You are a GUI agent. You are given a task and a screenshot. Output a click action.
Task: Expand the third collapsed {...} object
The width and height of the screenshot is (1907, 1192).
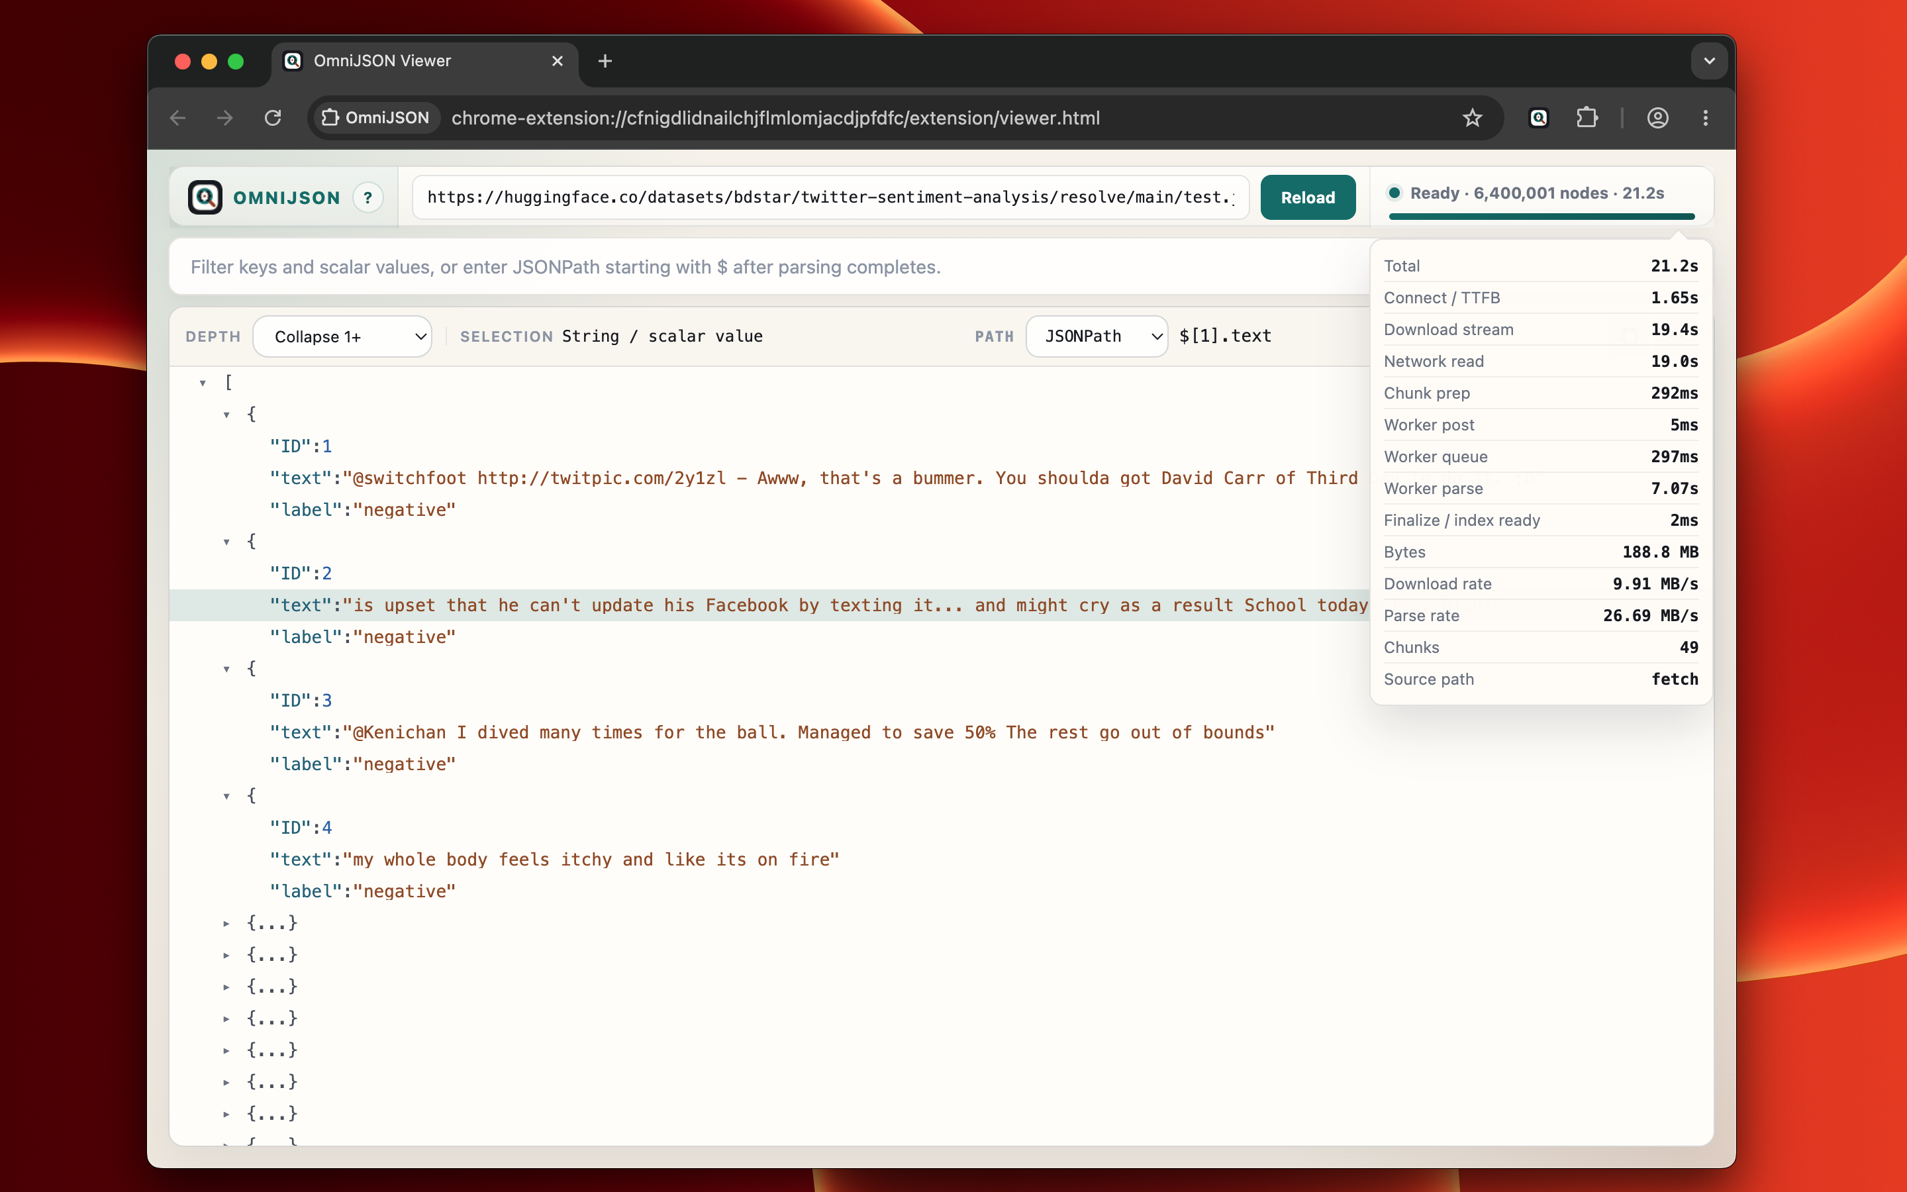coord(226,987)
